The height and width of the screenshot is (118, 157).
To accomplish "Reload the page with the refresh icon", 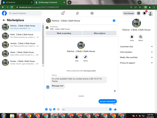I will [x=12, y=7].
